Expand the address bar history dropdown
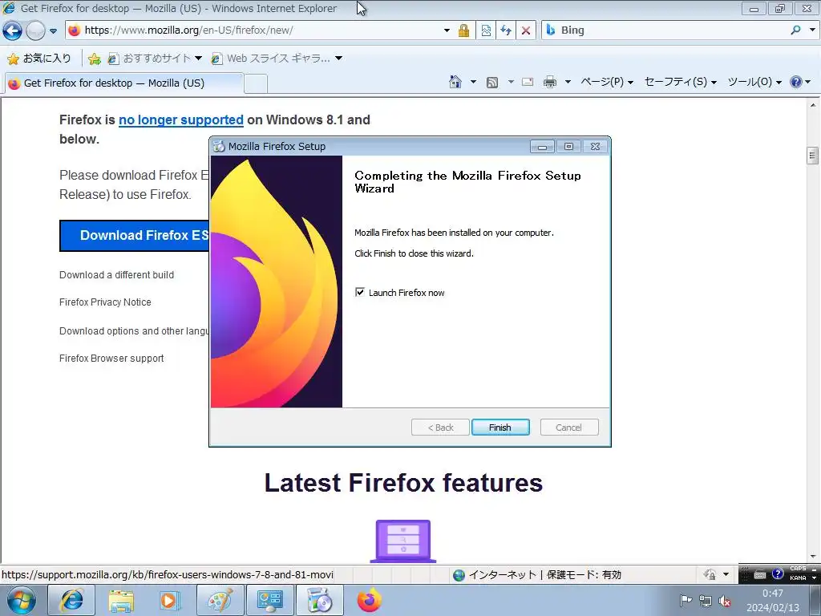Image resolution: width=821 pixels, height=616 pixels. (x=447, y=30)
